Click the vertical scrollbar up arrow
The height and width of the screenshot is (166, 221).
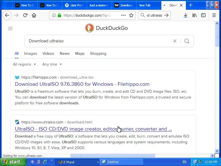[217, 23]
